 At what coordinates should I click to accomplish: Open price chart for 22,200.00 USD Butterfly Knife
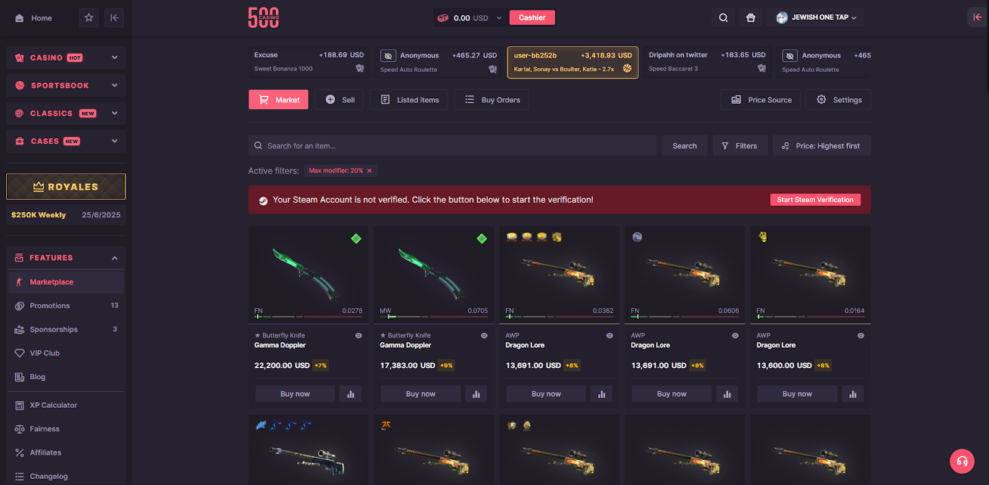[x=350, y=394]
